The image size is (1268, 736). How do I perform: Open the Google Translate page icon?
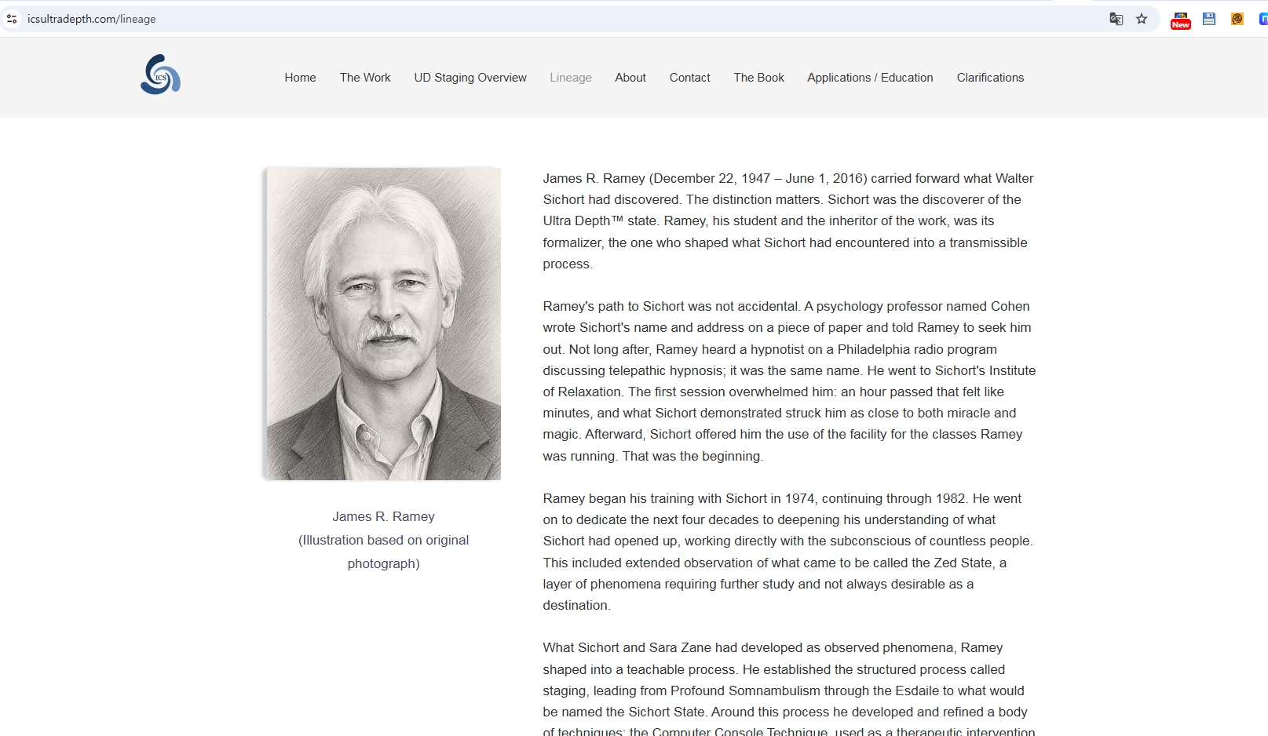tap(1116, 19)
